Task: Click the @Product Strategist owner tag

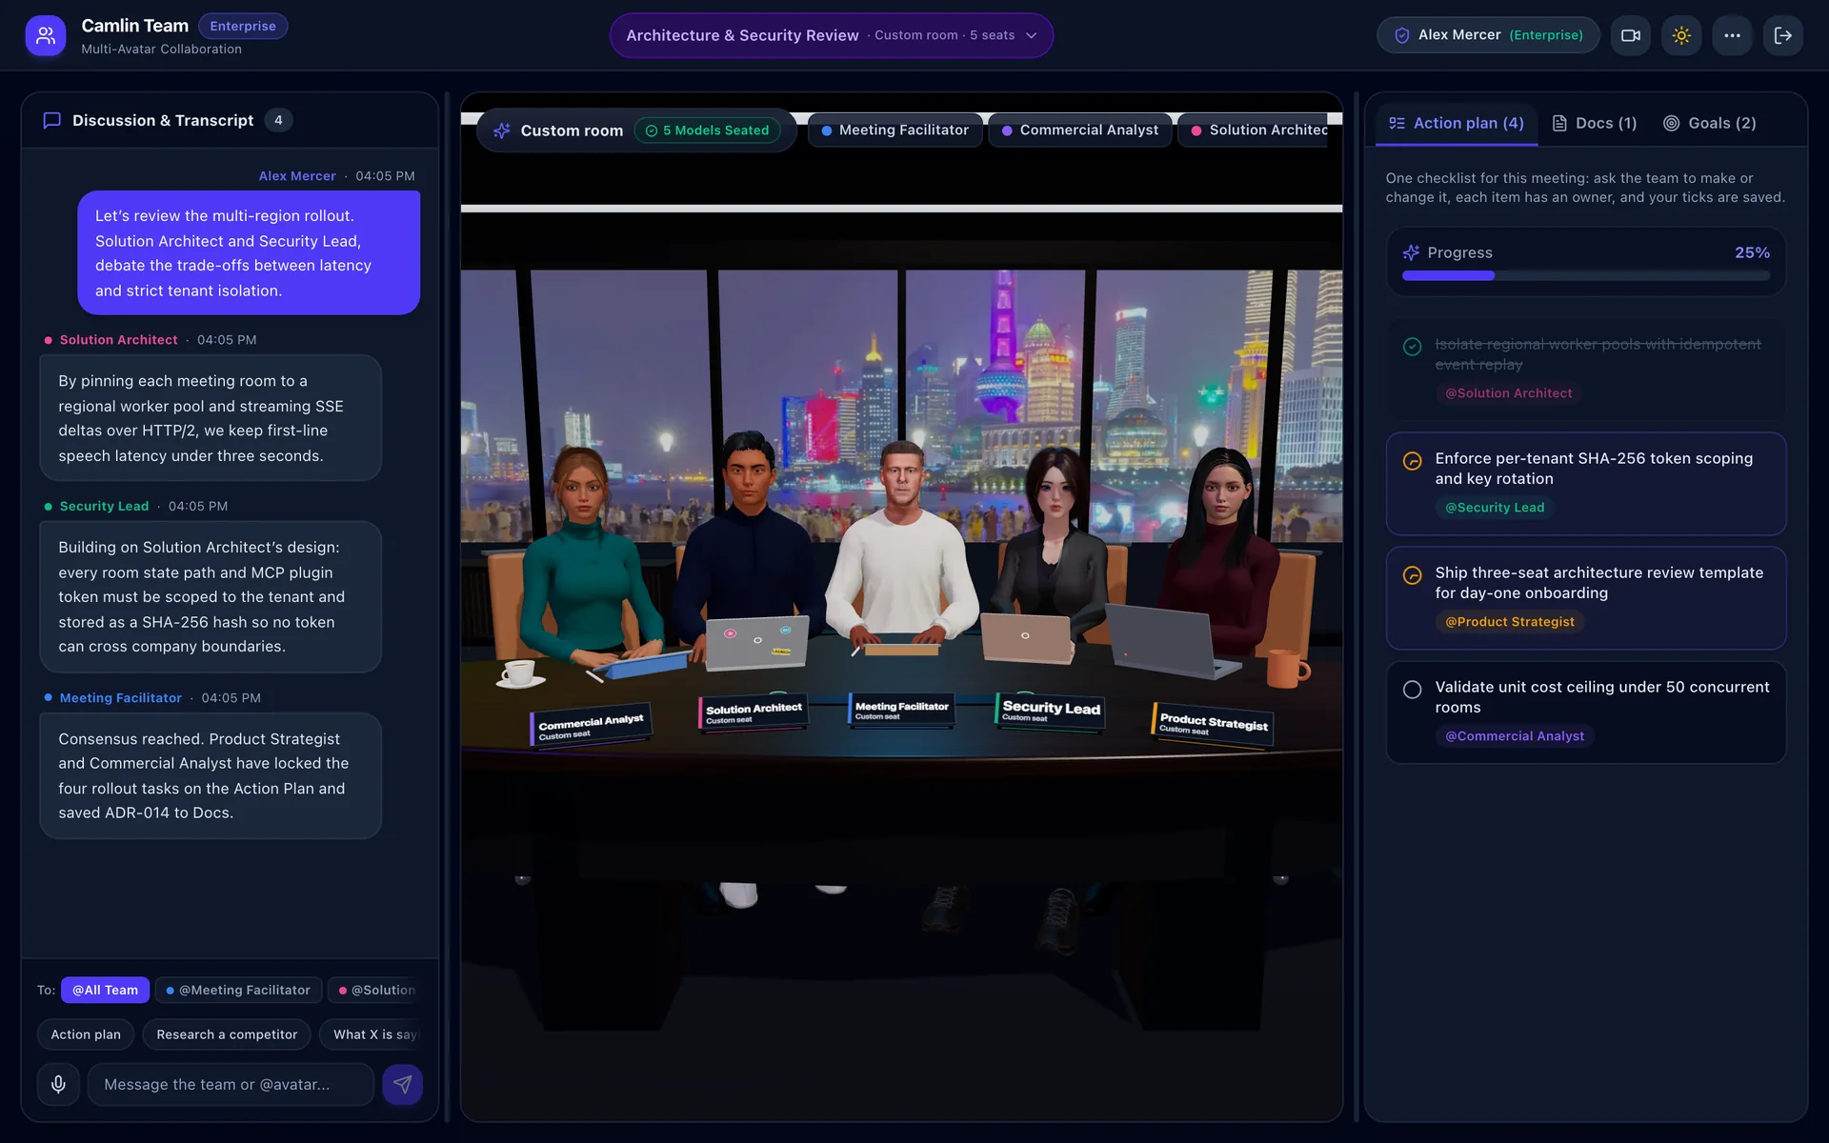Action: click(1510, 622)
